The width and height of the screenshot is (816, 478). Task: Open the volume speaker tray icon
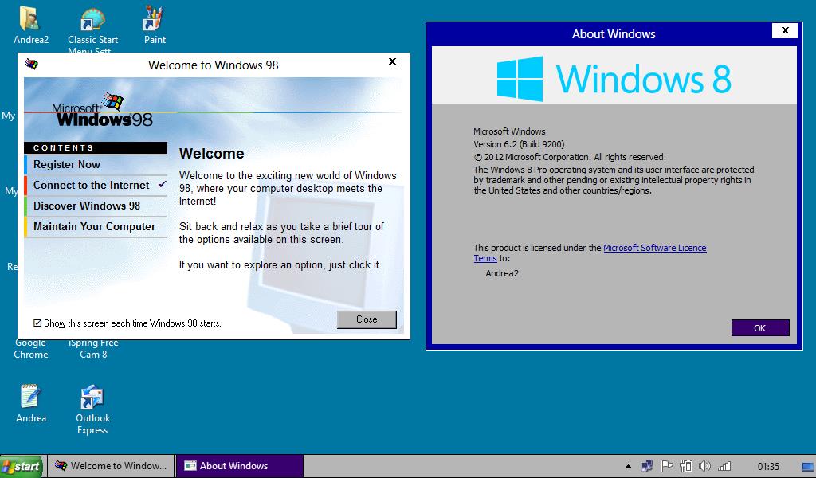click(x=704, y=466)
